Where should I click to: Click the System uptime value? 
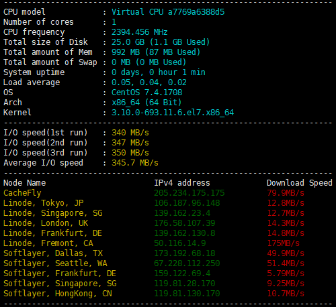pyautogui.click(x=159, y=72)
